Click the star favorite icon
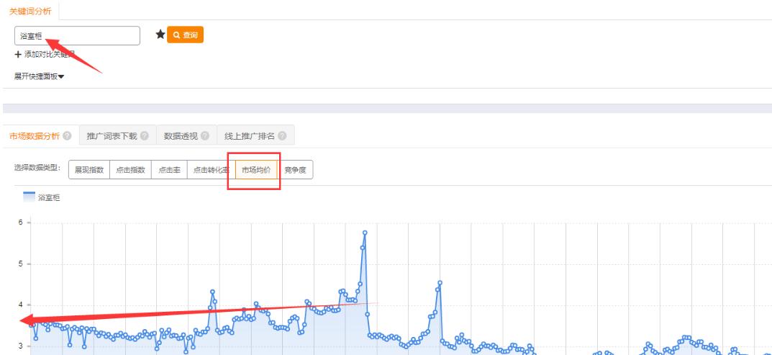Screen dimensions: 772x355 pyautogui.click(x=160, y=34)
